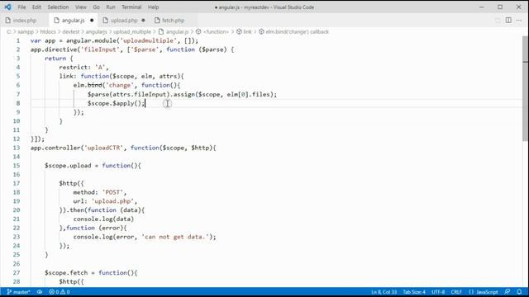Click line number 13 in gutter

pos(17,148)
